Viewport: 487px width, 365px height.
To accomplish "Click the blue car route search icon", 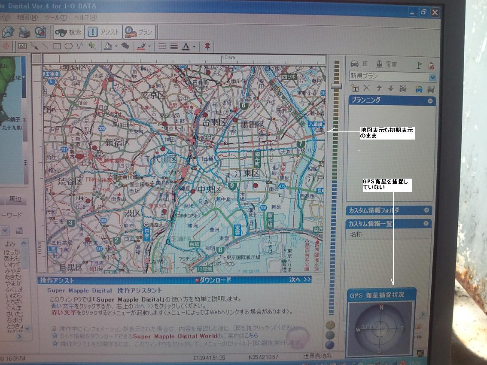I will pos(419,89).
